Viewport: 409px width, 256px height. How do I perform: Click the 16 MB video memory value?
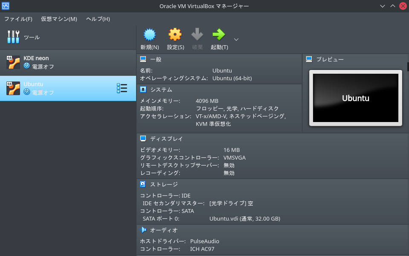click(x=232, y=150)
